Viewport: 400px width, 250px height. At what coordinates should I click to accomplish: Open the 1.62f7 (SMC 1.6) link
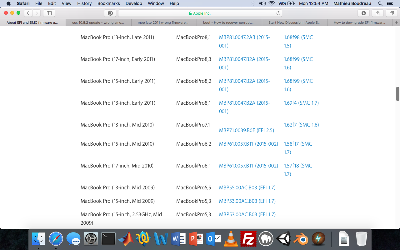pos(301,125)
